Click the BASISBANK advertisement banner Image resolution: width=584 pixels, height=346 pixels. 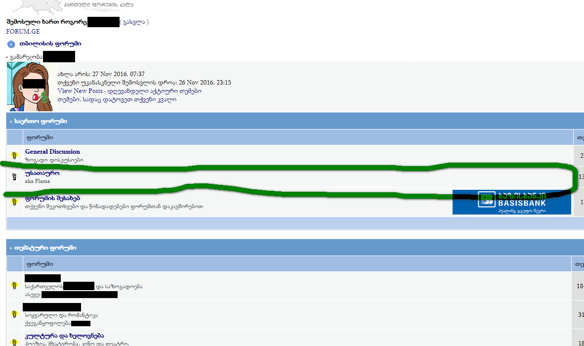point(511,202)
